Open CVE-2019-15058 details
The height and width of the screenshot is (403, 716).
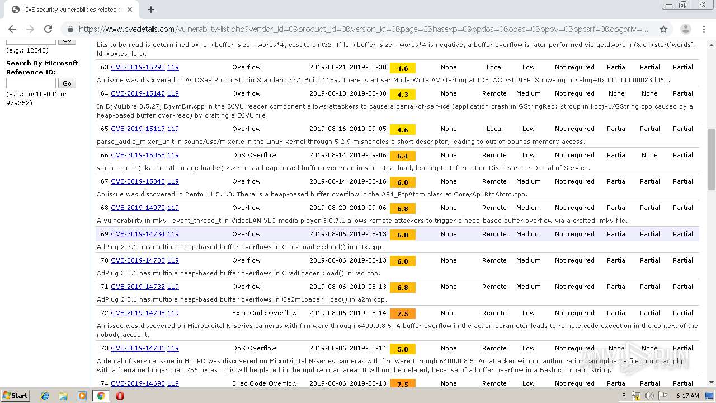point(138,155)
